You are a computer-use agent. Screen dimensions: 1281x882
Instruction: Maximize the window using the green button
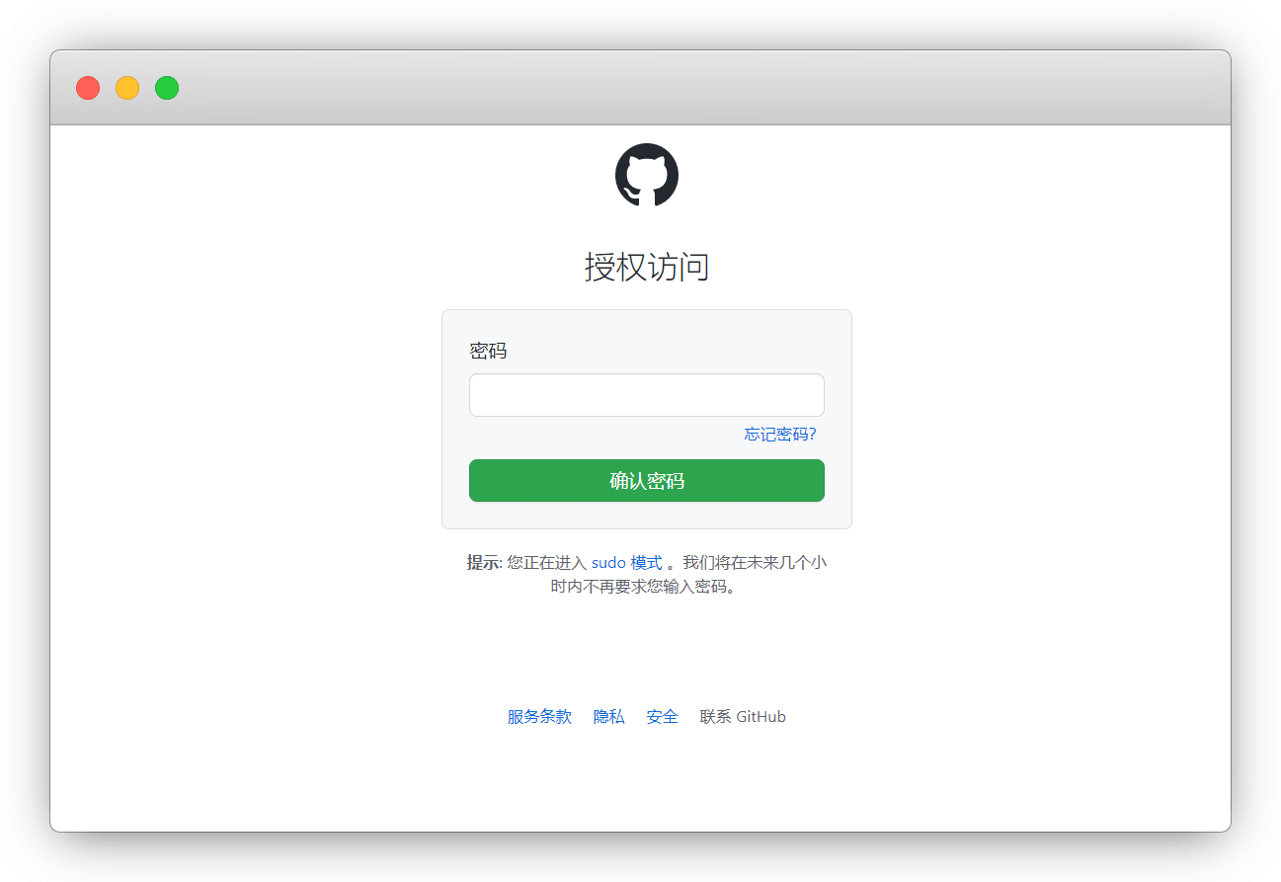tap(167, 88)
